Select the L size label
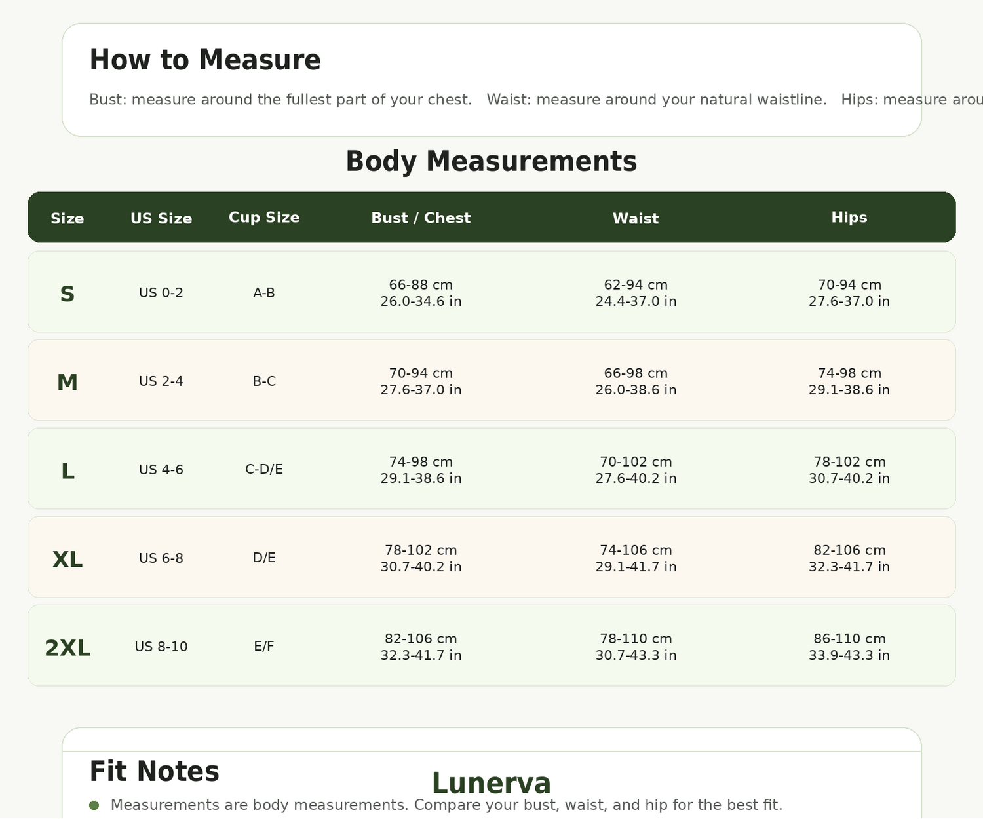Viewport: 983px width, 819px height. click(67, 471)
